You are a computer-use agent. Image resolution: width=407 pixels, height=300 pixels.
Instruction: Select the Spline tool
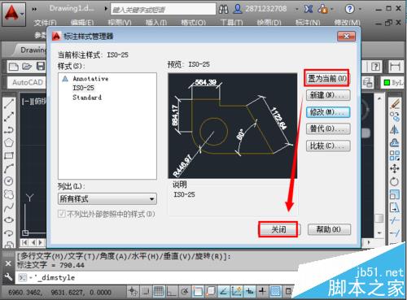coord(9,207)
